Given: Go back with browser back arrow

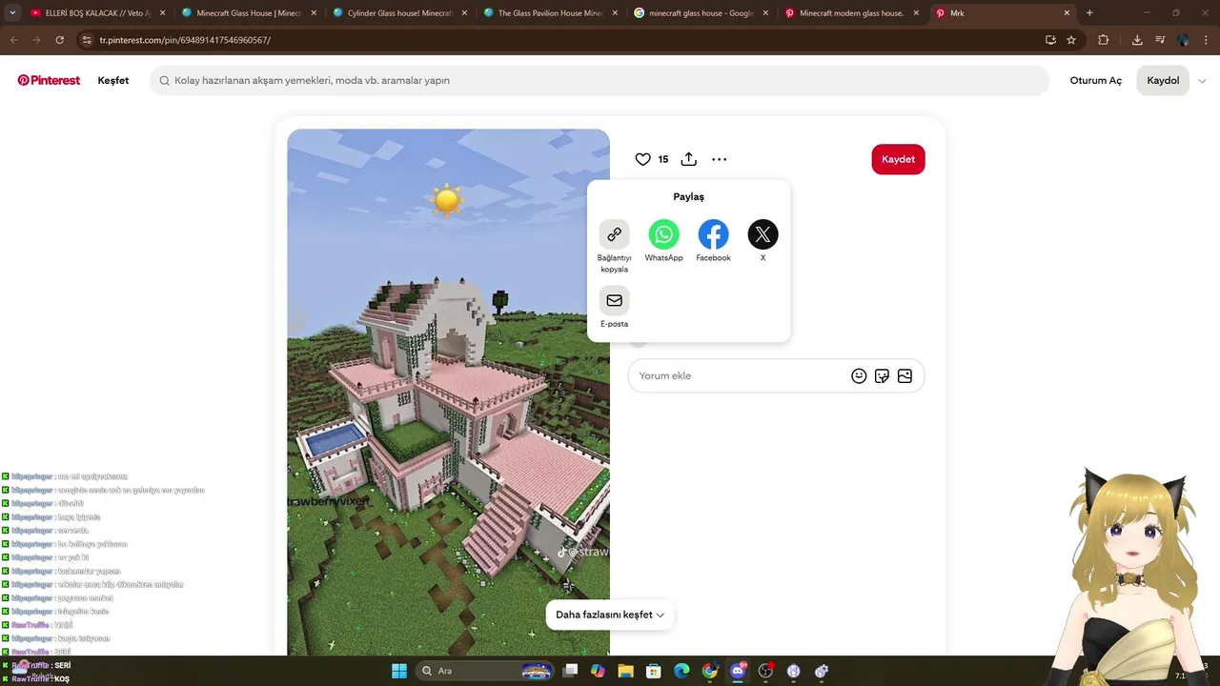Looking at the screenshot, I should [x=14, y=40].
